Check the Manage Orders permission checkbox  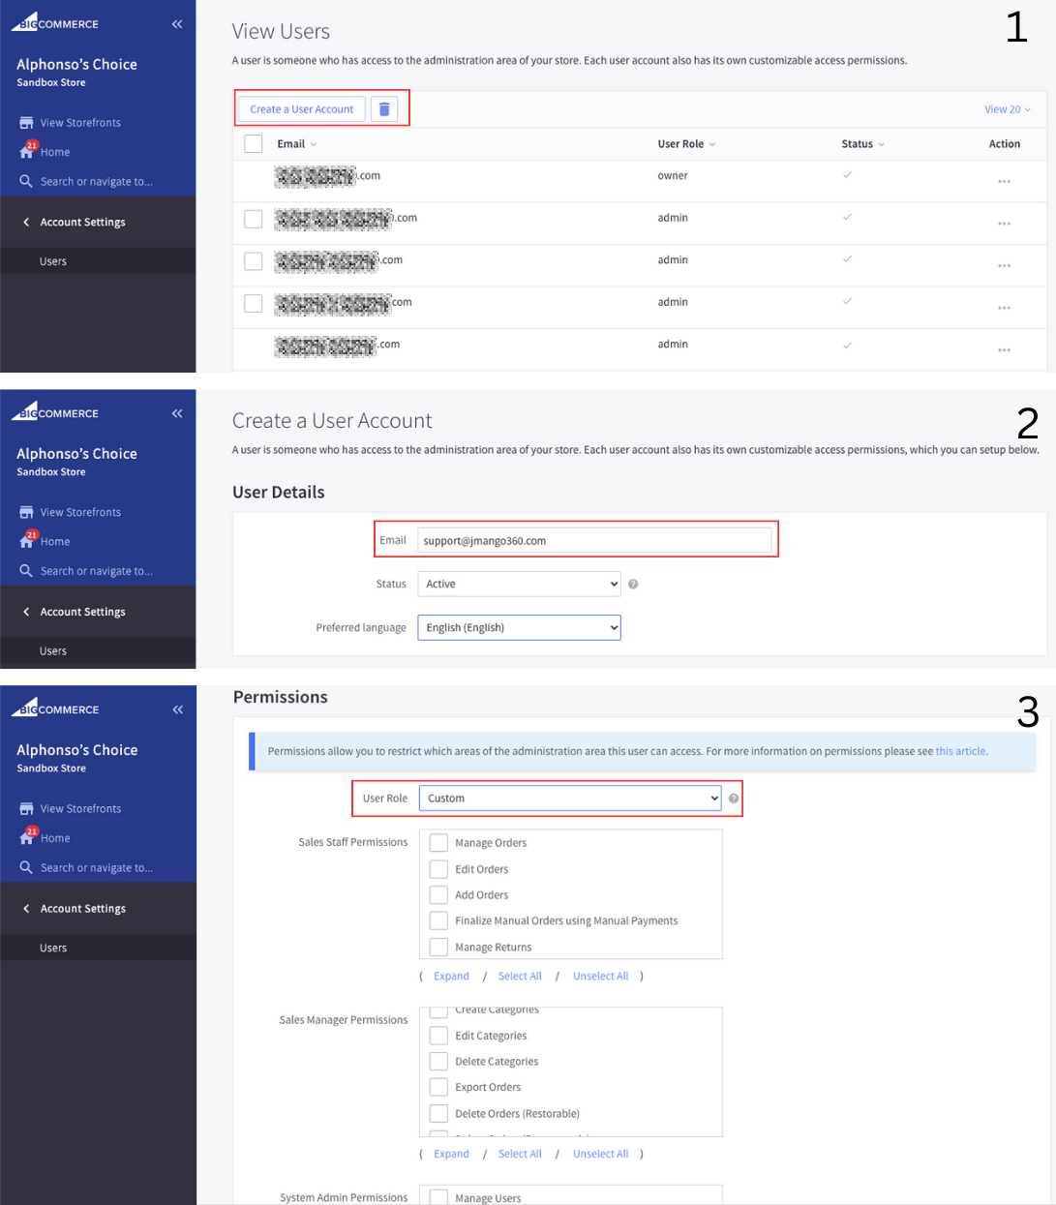click(x=438, y=843)
